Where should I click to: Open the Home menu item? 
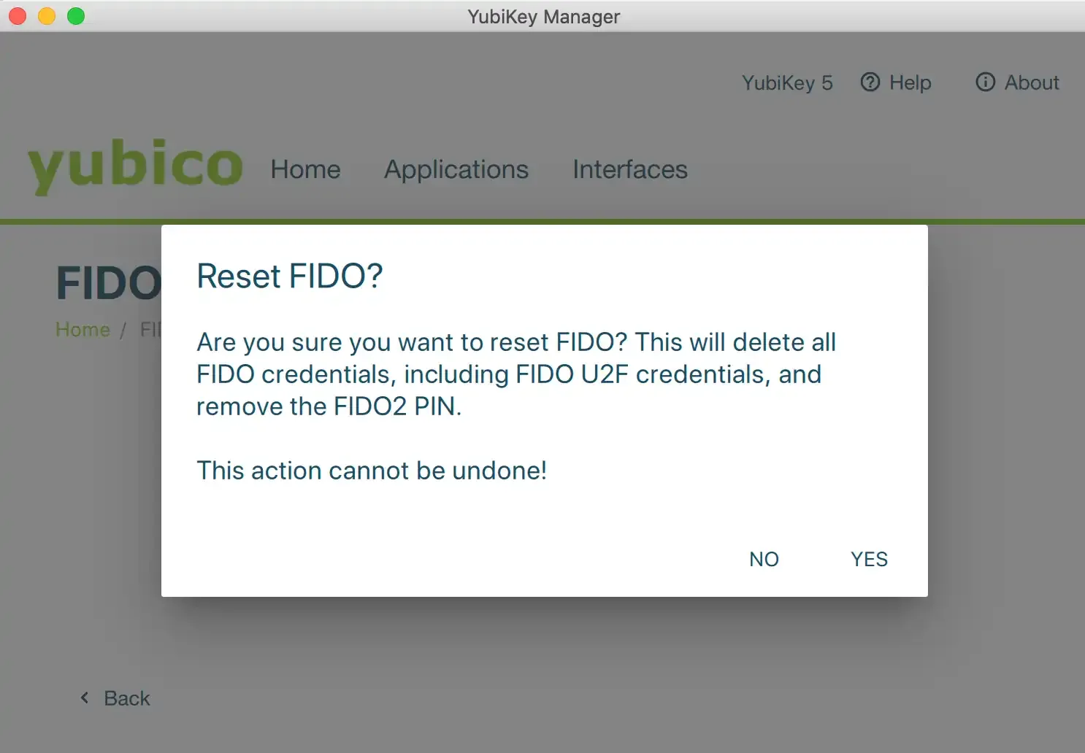305,169
